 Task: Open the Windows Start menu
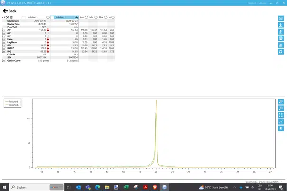5,187
